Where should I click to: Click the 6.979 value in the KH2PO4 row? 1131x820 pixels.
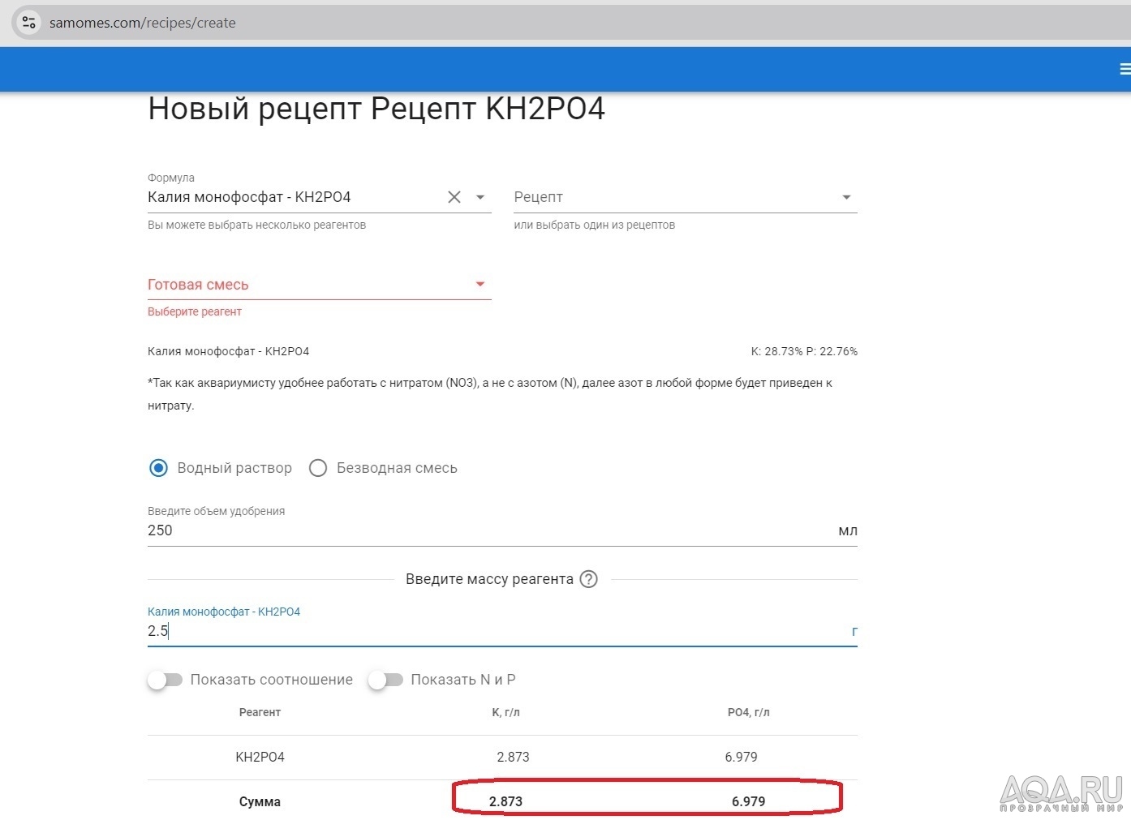point(741,757)
